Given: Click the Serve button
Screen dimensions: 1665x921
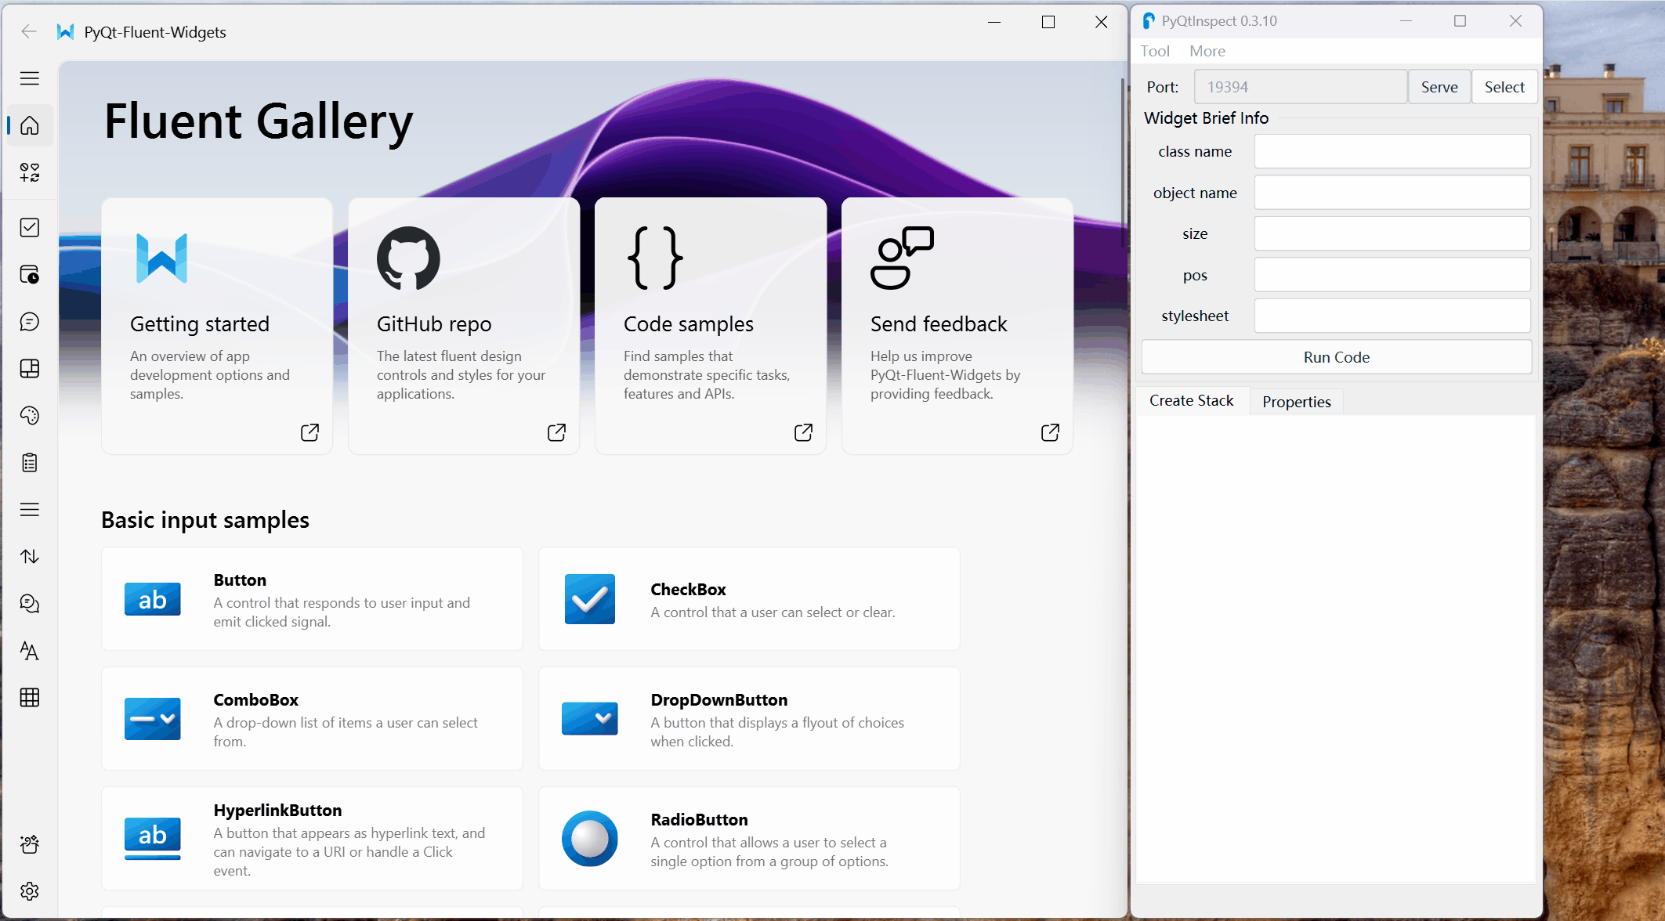Looking at the screenshot, I should point(1439,87).
